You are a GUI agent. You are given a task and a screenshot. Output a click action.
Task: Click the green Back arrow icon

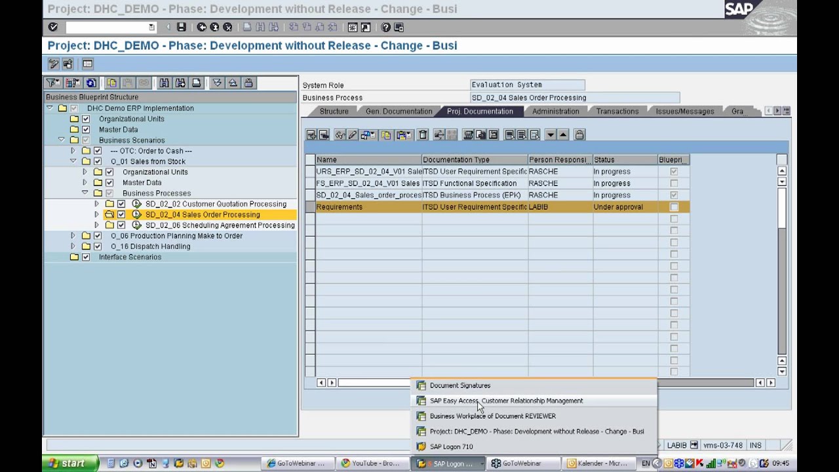(x=202, y=27)
